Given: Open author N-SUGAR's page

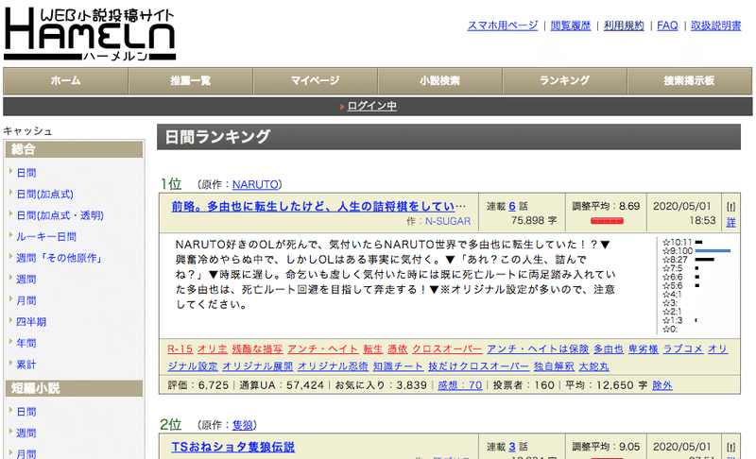Looking at the screenshot, I should click(x=448, y=221).
